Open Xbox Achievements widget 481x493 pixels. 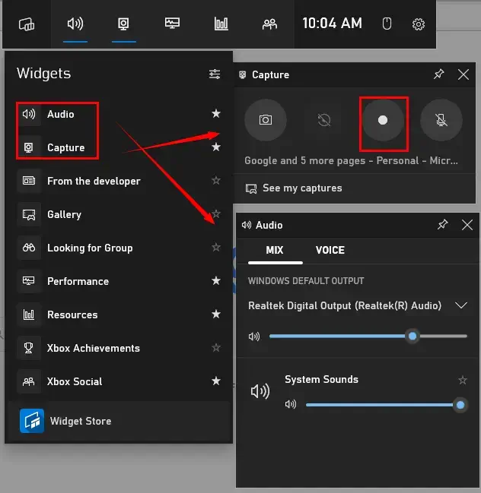click(x=119, y=348)
